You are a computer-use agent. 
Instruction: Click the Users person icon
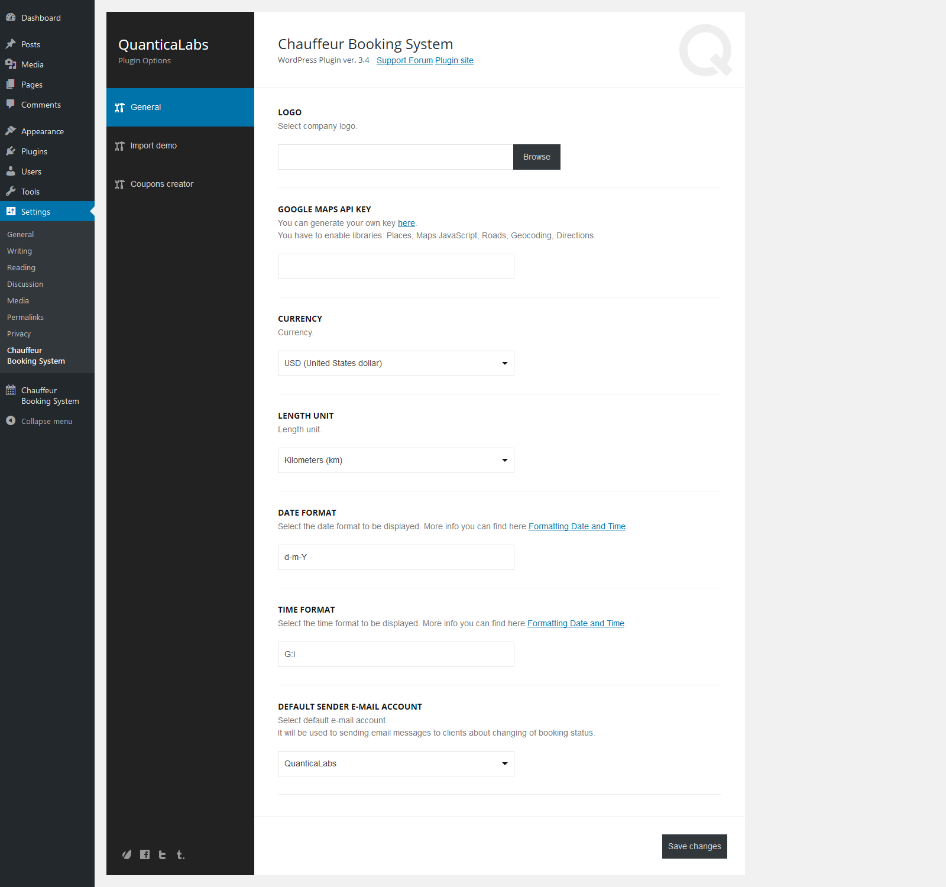[11, 171]
